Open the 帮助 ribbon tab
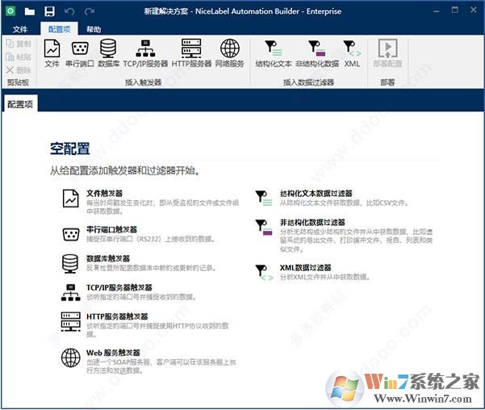 tap(94, 29)
